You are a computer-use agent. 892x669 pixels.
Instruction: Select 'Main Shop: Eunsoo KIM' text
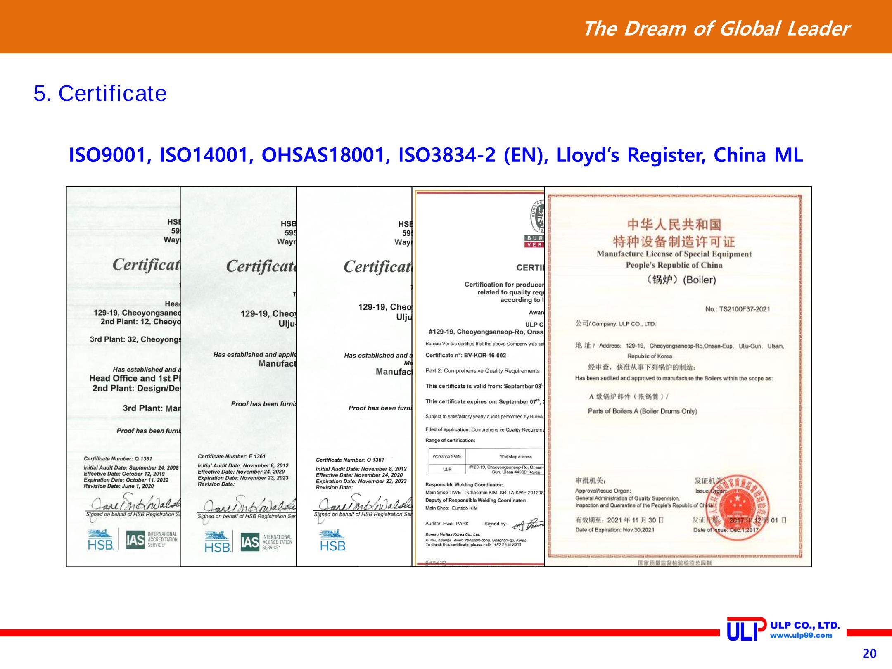click(451, 508)
